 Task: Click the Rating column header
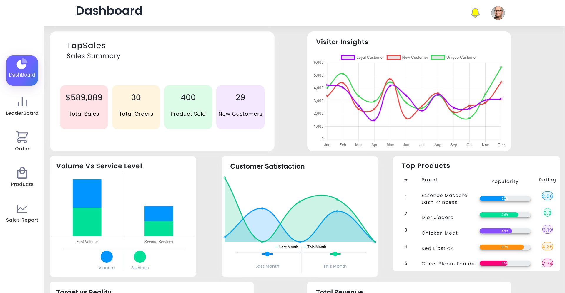547,180
